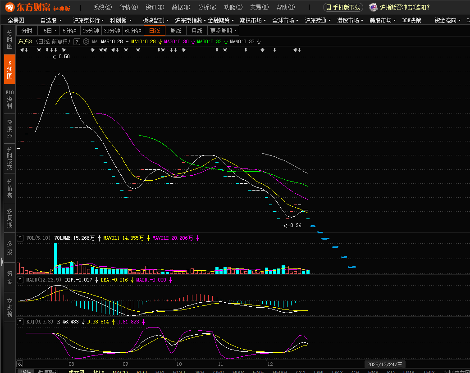Open the 沪指能否冲击8连阳 news link
Image resolution: width=470 pixels, height=373 pixels.
(x=405, y=7)
